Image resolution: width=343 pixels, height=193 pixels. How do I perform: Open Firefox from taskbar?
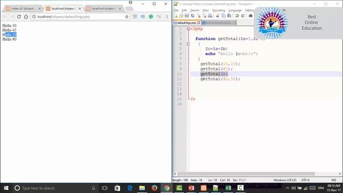(154, 188)
